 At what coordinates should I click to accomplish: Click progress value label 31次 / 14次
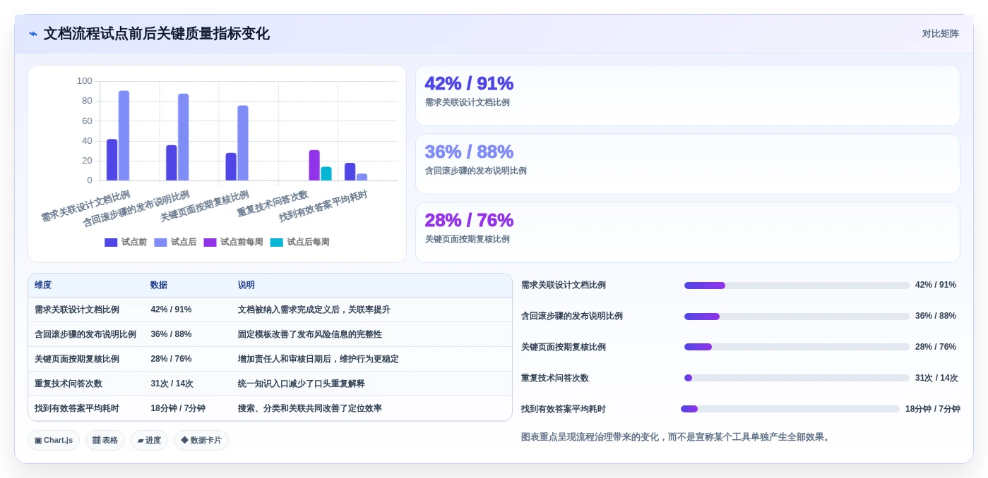(936, 378)
